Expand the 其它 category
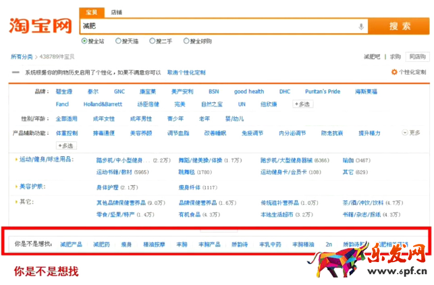The width and height of the screenshot is (434, 285). click(24, 202)
